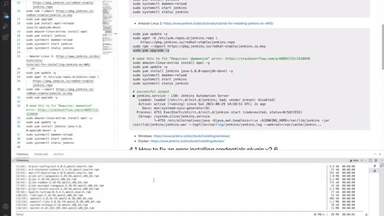Open the Docker installing link in preview
The image size is (384, 216).
(x=187, y=141)
